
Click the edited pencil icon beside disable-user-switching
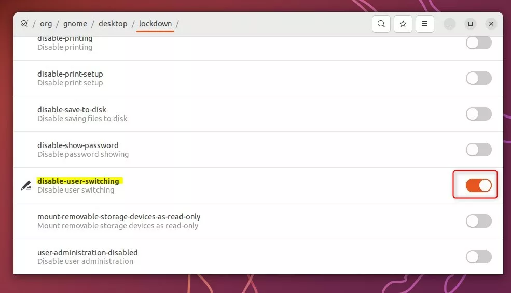pos(26,185)
